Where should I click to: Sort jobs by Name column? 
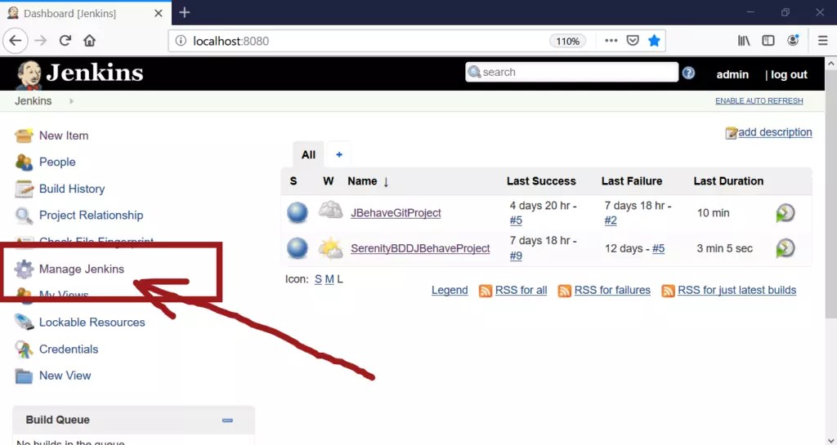(368, 181)
